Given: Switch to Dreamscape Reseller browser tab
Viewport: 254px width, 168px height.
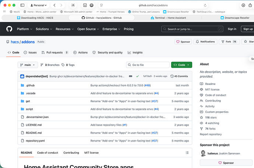Looking at the screenshot, I should click(x=235, y=18).
